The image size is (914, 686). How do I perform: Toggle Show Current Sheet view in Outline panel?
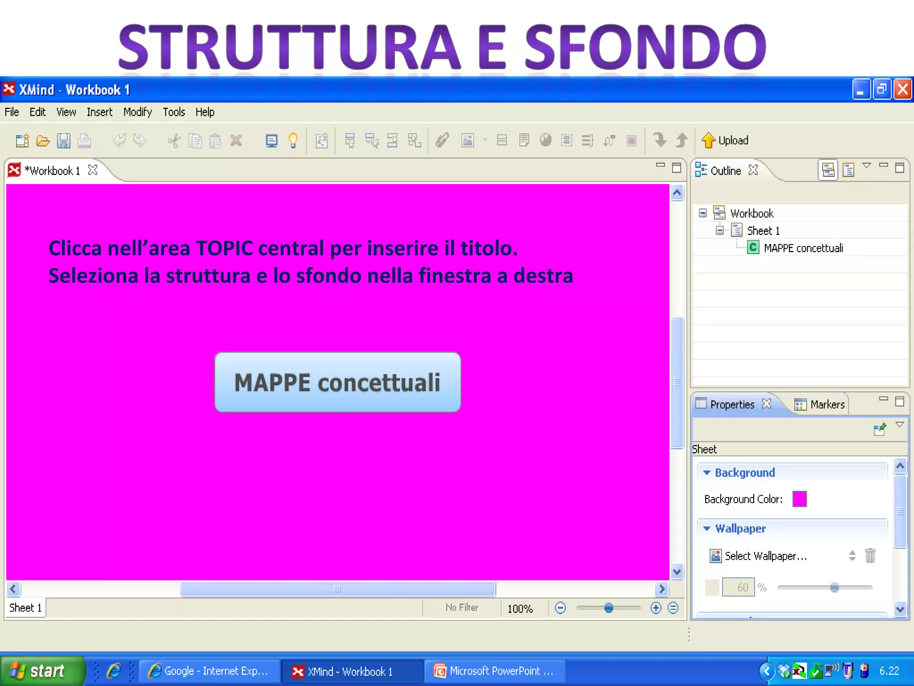[848, 170]
